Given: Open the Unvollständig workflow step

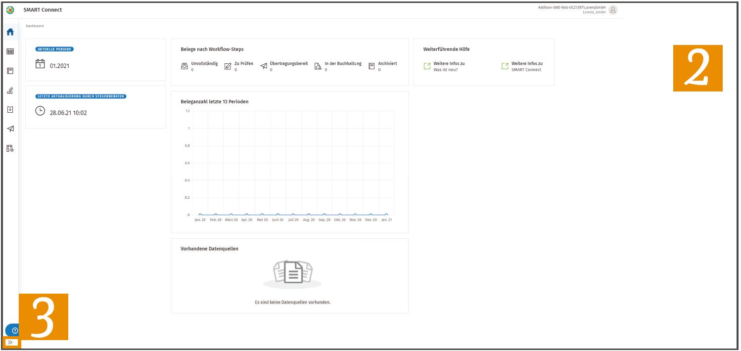Looking at the screenshot, I should pyautogui.click(x=199, y=66).
